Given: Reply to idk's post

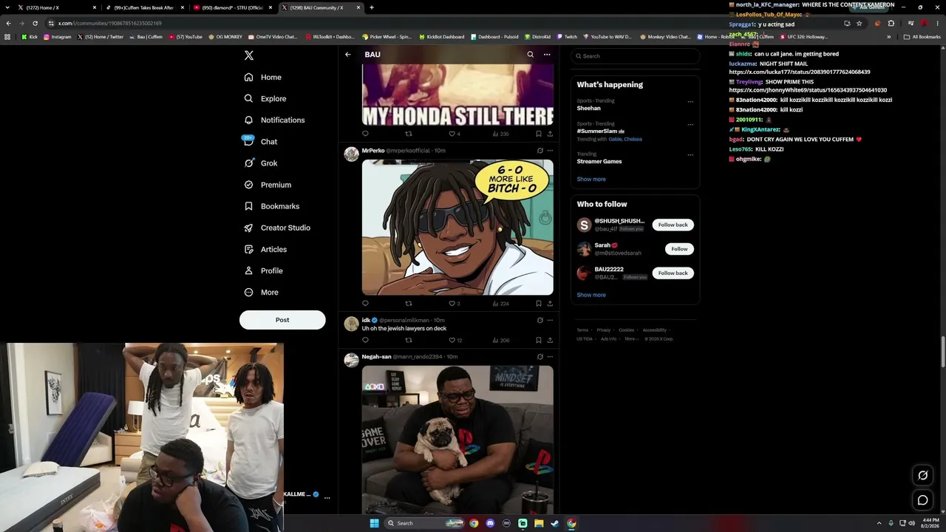Looking at the screenshot, I should point(365,341).
